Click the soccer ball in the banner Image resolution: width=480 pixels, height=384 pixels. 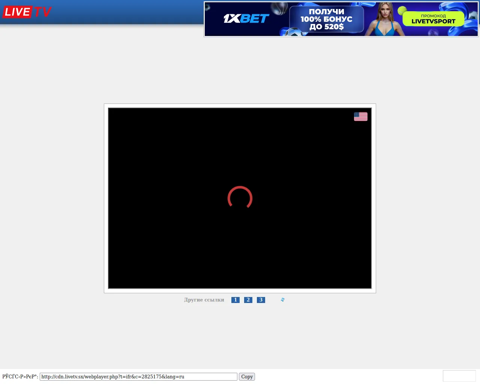(x=294, y=33)
